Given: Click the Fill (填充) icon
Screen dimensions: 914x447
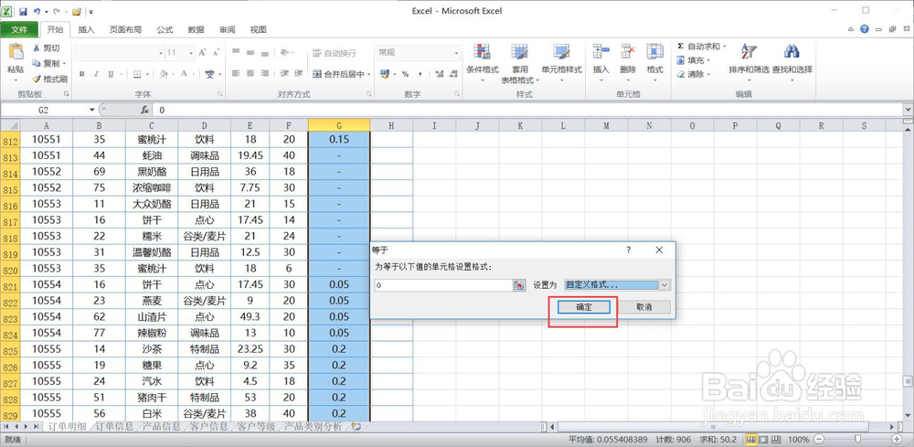Looking at the screenshot, I should click(681, 60).
